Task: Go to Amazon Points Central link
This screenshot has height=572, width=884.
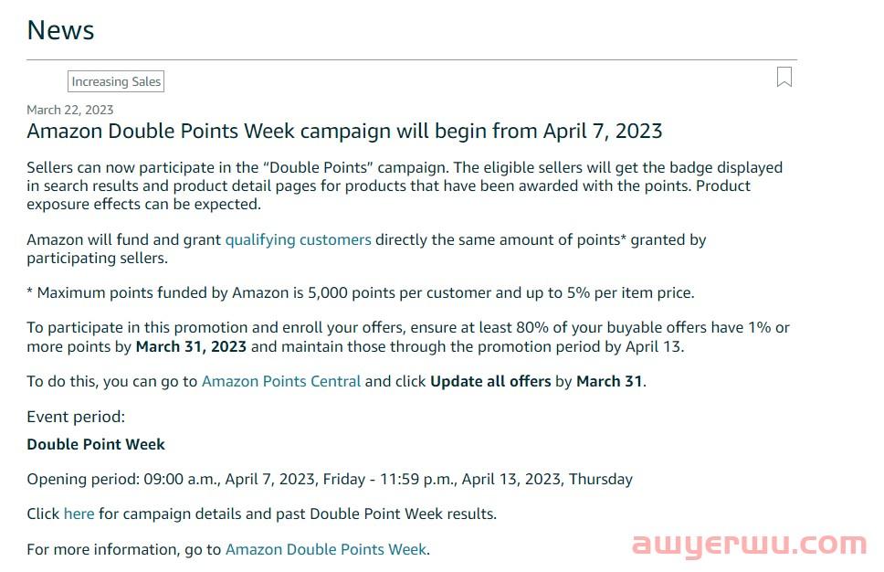Action: (281, 381)
